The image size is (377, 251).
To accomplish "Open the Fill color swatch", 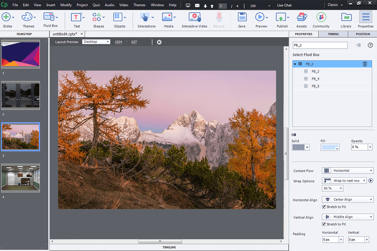I will point(330,147).
